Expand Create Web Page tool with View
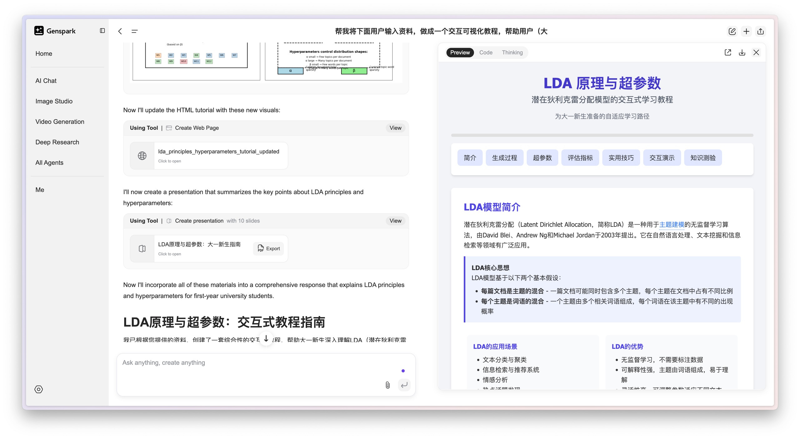 pos(395,128)
